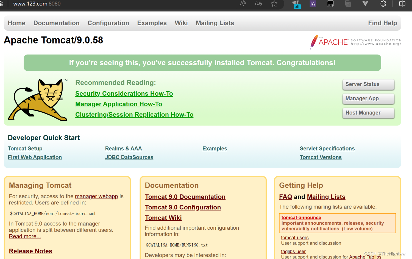The image size is (412, 259).
Task: Click the green Congratulations banner text
Action: coord(202,63)
